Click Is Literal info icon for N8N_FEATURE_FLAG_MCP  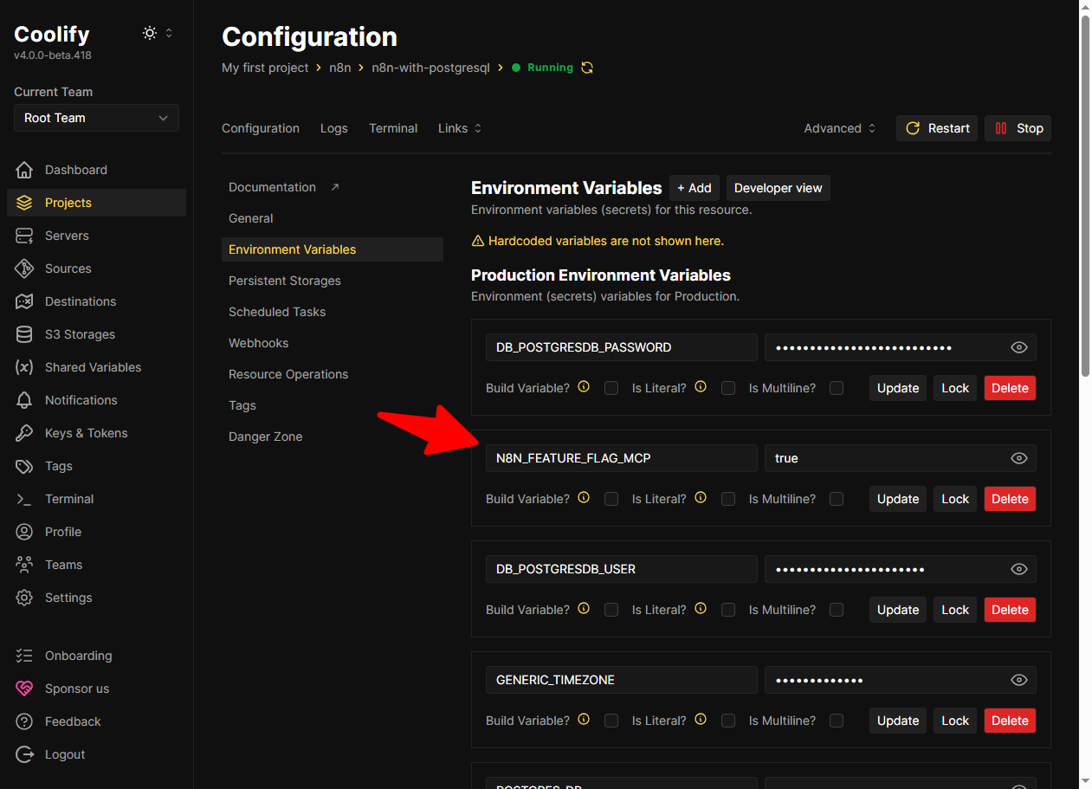click(701, 498)
